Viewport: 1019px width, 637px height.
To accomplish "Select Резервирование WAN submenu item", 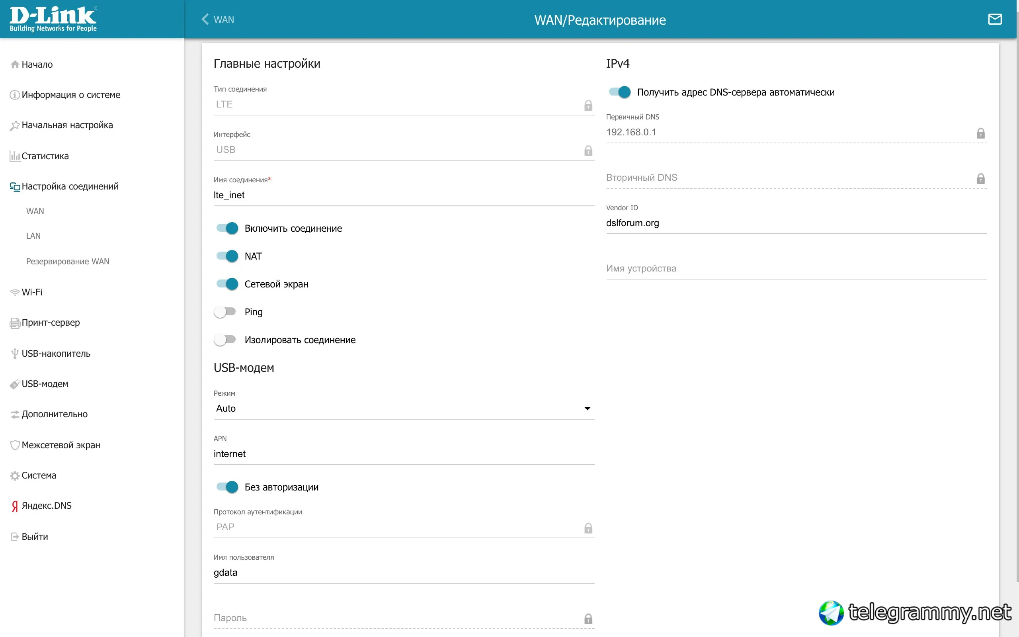I will 67,261.
